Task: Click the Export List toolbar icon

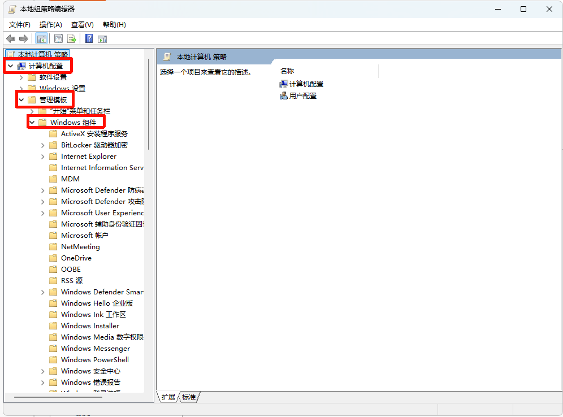Action: pos(72,38)
